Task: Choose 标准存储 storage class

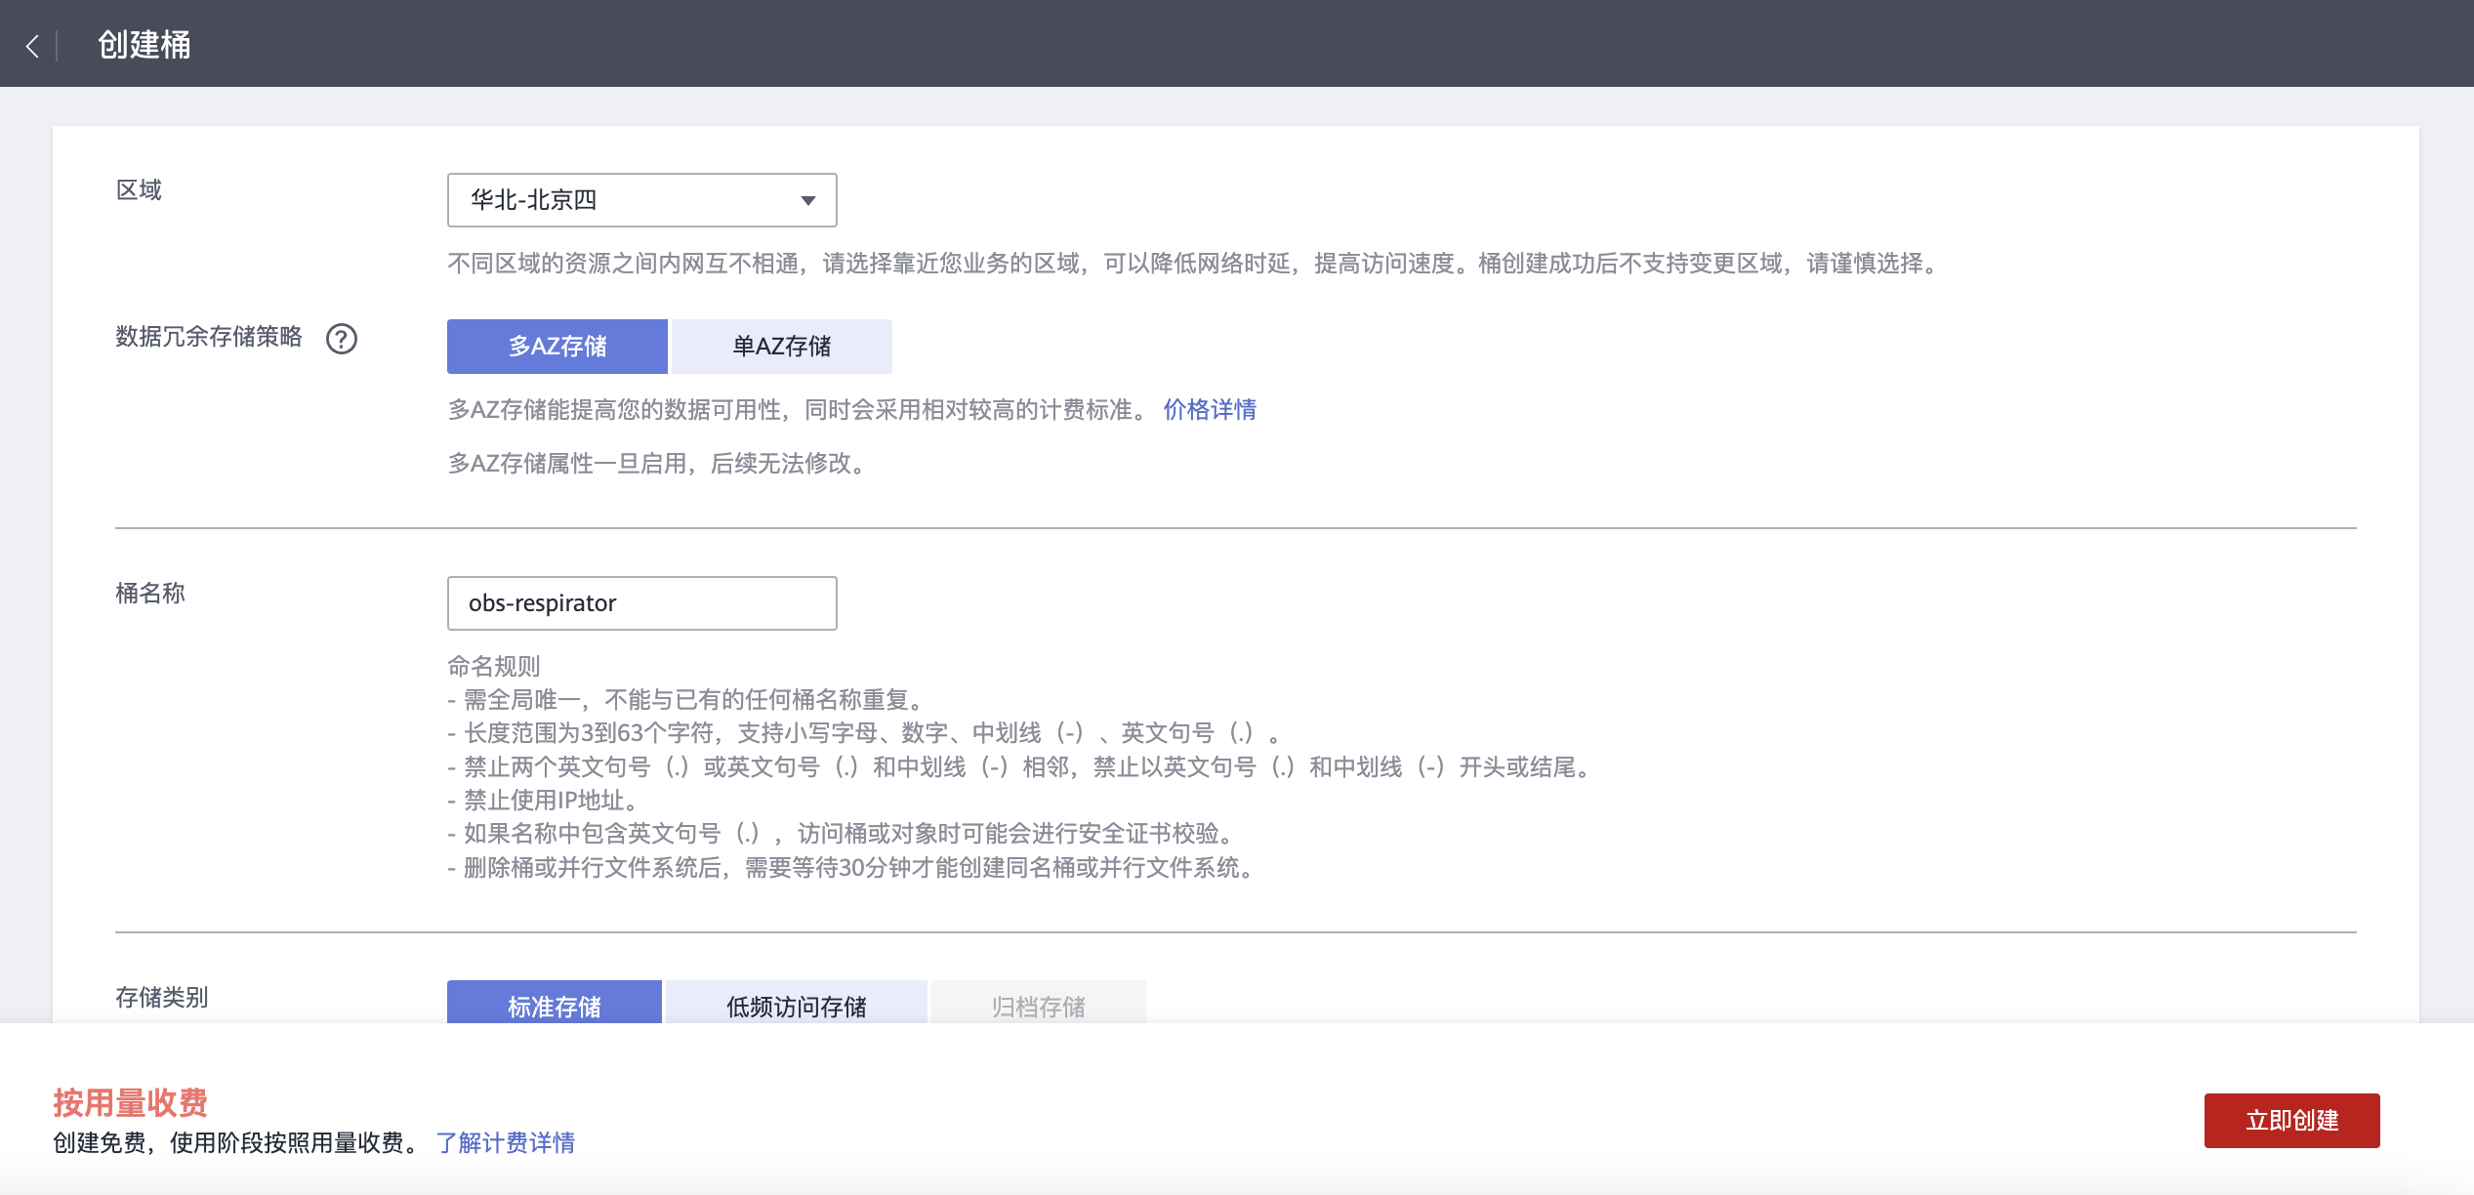Action: coord(554,1005)
